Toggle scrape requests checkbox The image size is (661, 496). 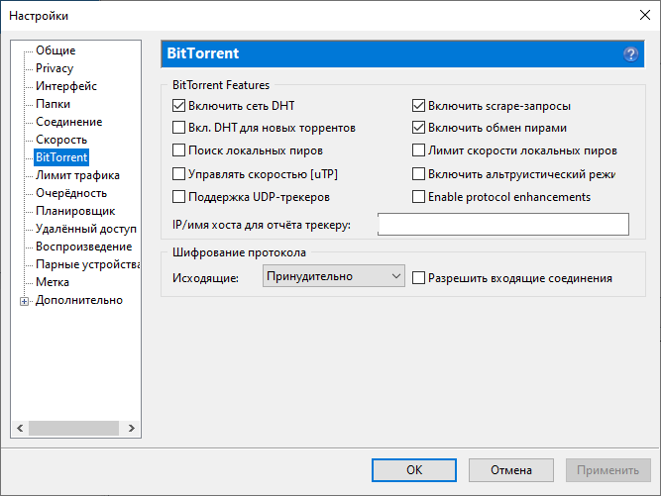tap(419, 106)
